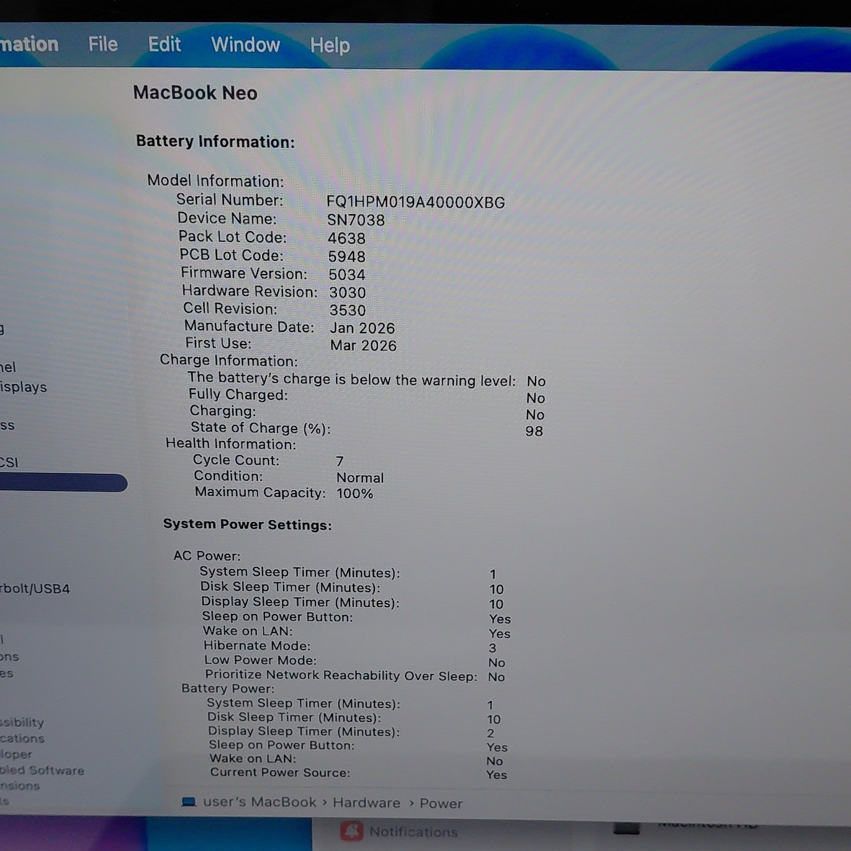Select the Developer sidebar item
This screenshot has width=851, height=851.
pyautogui.click(x=16, y=755)
